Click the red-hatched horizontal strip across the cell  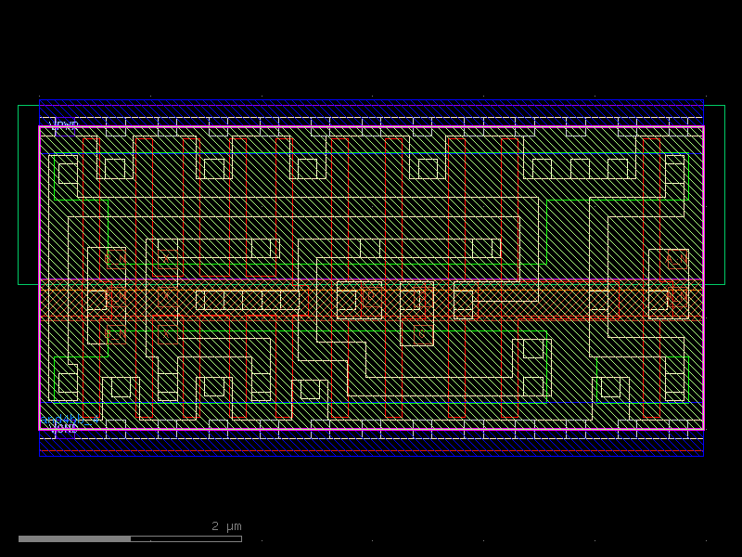(371, 304)
